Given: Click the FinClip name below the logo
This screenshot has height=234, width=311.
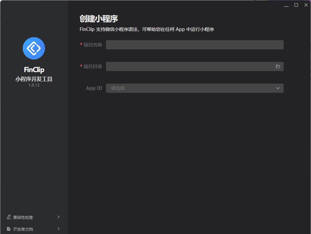Looking at the screenshot, I should (x=34, y=69).
